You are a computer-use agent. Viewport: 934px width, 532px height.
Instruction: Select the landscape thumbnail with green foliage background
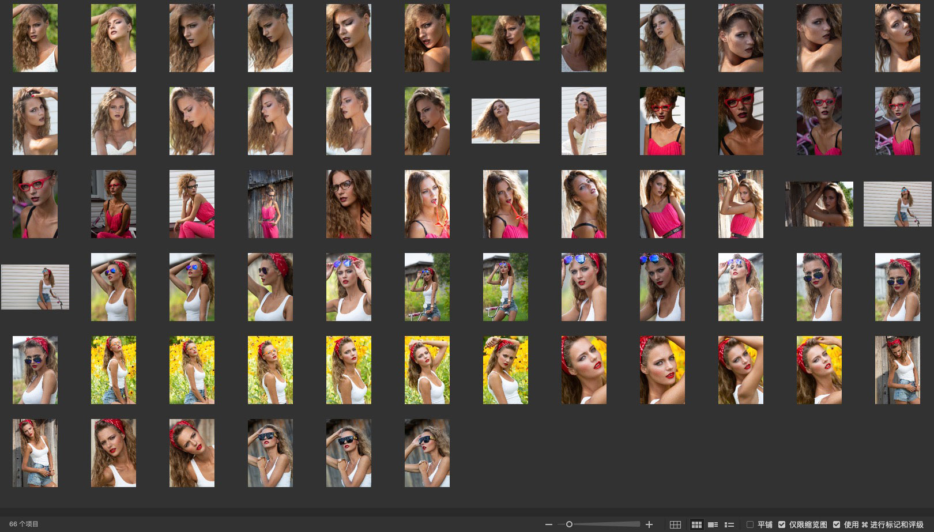pyautogui.click(x=506, y=38)
